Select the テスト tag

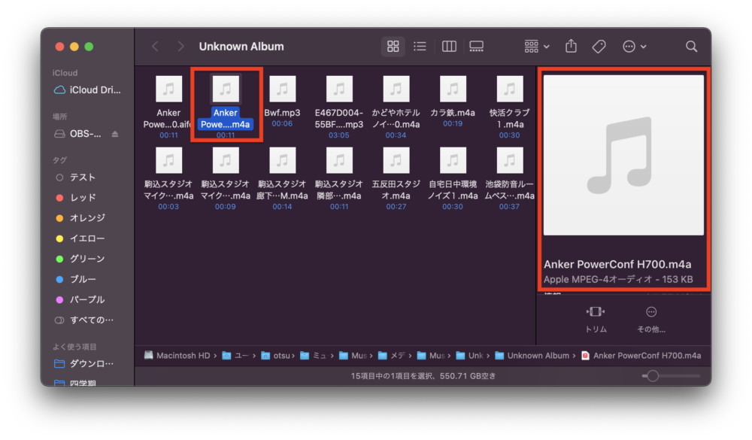76,178
